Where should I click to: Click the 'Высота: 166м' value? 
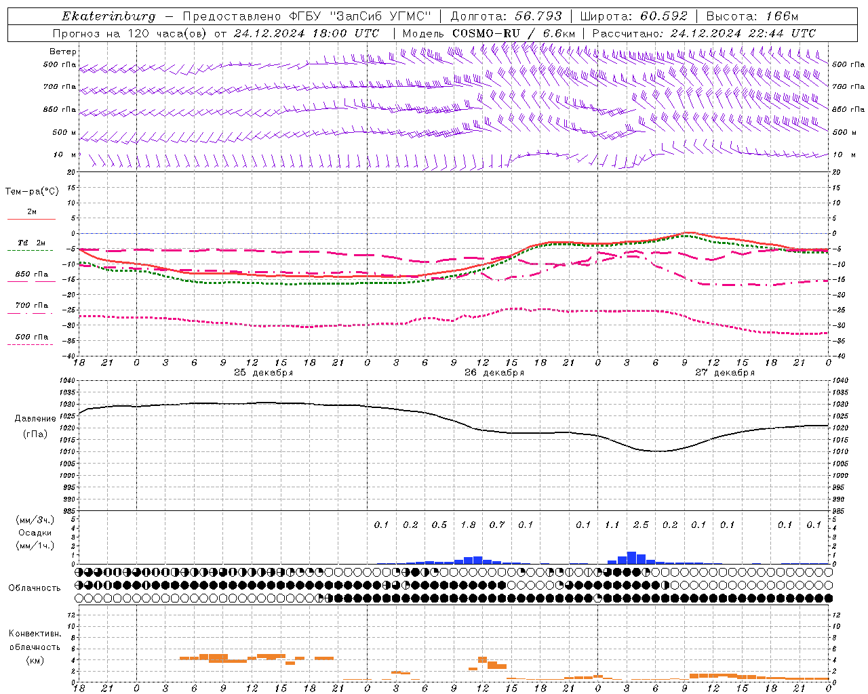click(753, 16)
